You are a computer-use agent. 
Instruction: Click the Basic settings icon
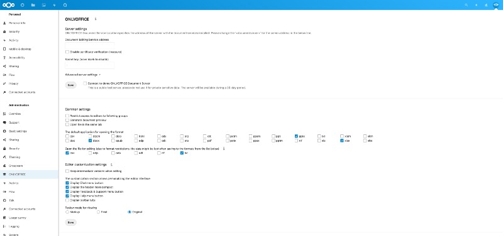click(4, 131)
